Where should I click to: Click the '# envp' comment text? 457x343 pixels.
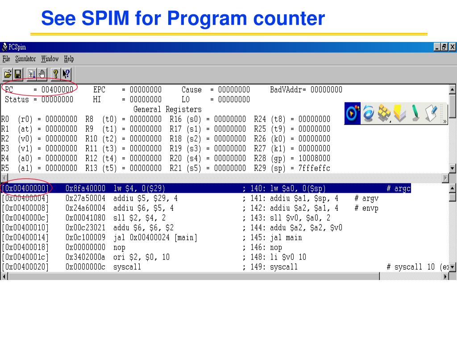pyautogui.click(x=366, y=208)
